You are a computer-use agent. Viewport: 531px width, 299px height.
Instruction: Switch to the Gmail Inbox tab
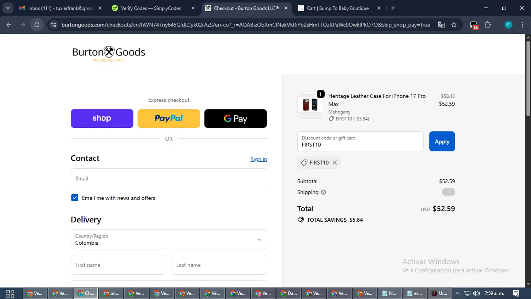(x=61, y=8)
